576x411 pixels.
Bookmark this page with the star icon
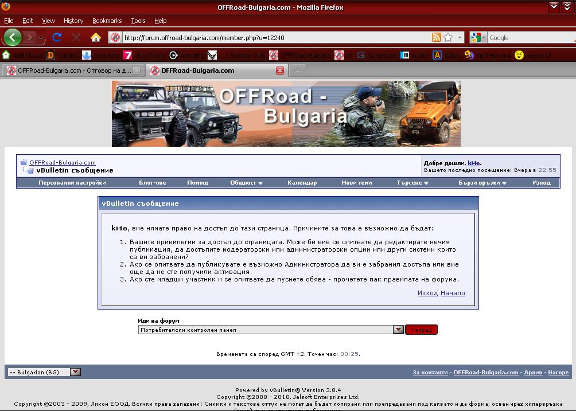point(448,37)
